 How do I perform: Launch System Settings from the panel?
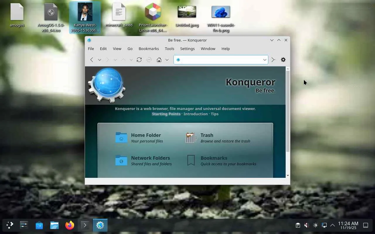point(24,225)
